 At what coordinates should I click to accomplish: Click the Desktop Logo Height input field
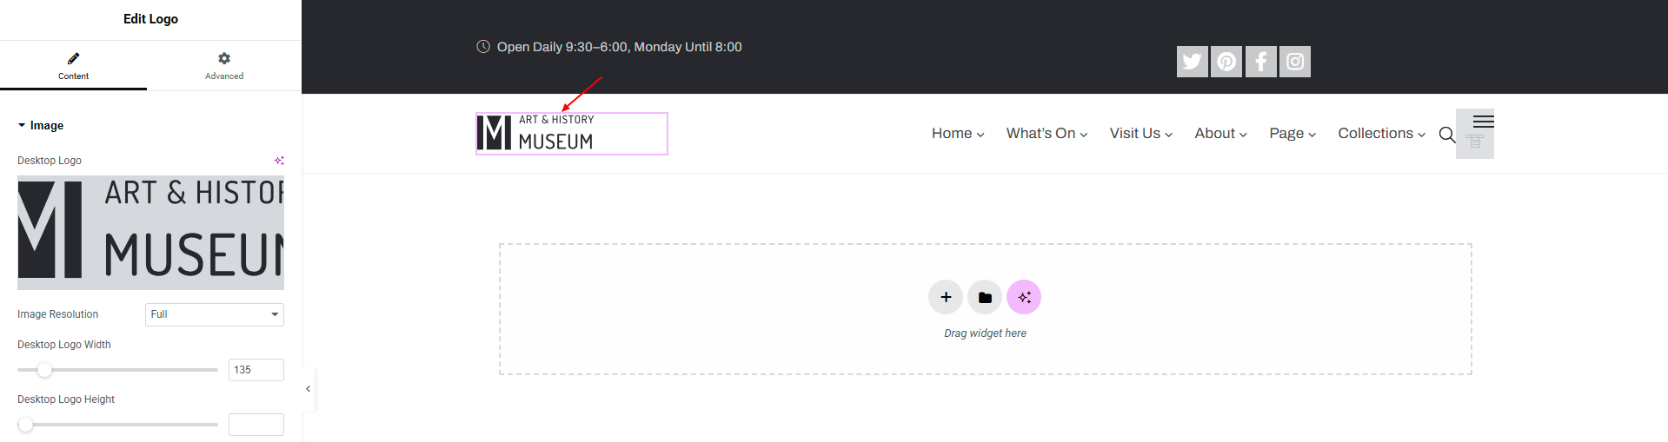256,425
